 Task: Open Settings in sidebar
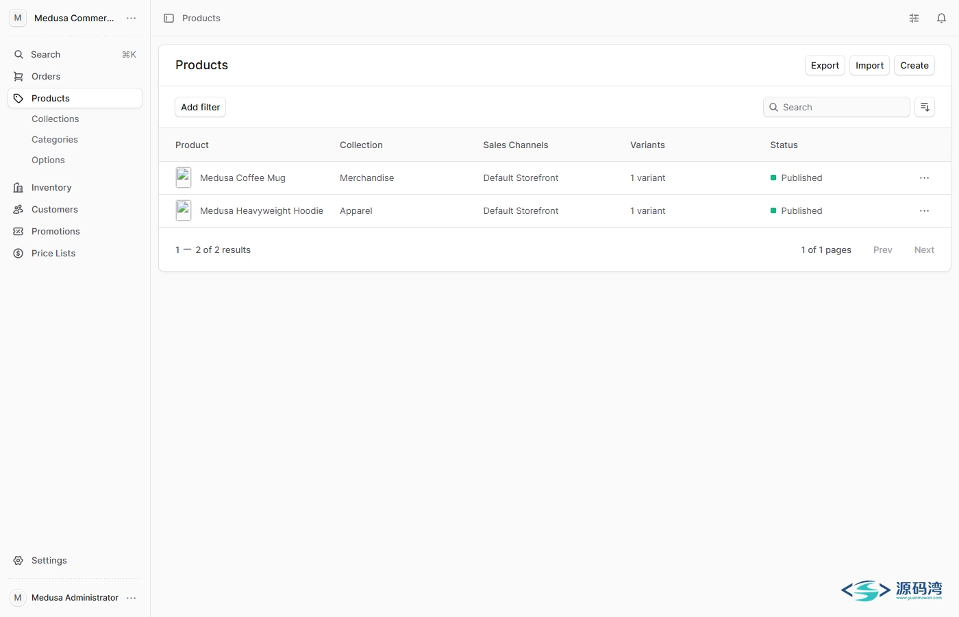(x=75, y=560)
